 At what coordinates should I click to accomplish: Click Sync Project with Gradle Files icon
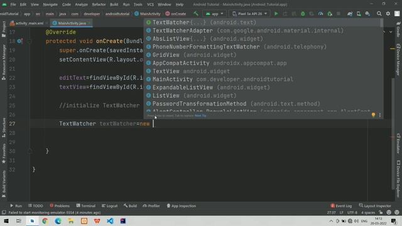350,14
